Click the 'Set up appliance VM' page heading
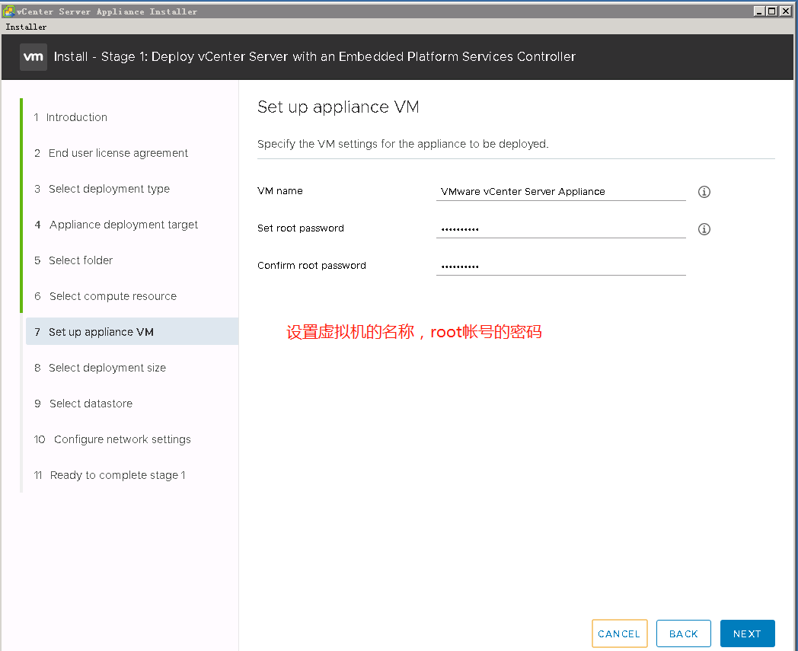 (x=338, y=107)
